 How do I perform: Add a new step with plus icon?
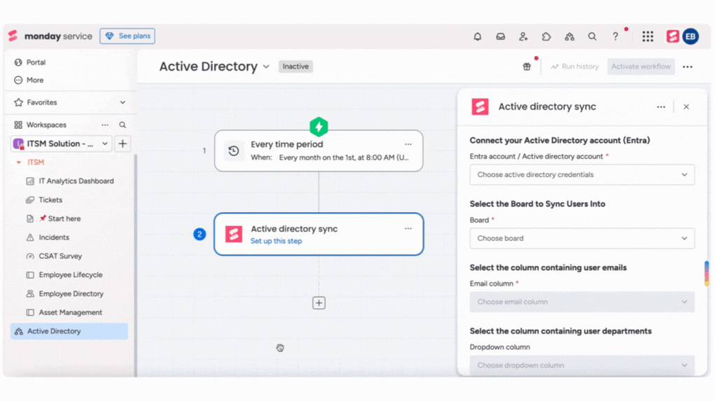(319, 303)
